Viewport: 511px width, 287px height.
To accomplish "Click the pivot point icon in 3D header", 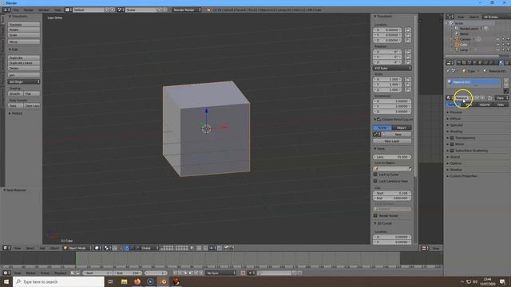I will (107, 248).
